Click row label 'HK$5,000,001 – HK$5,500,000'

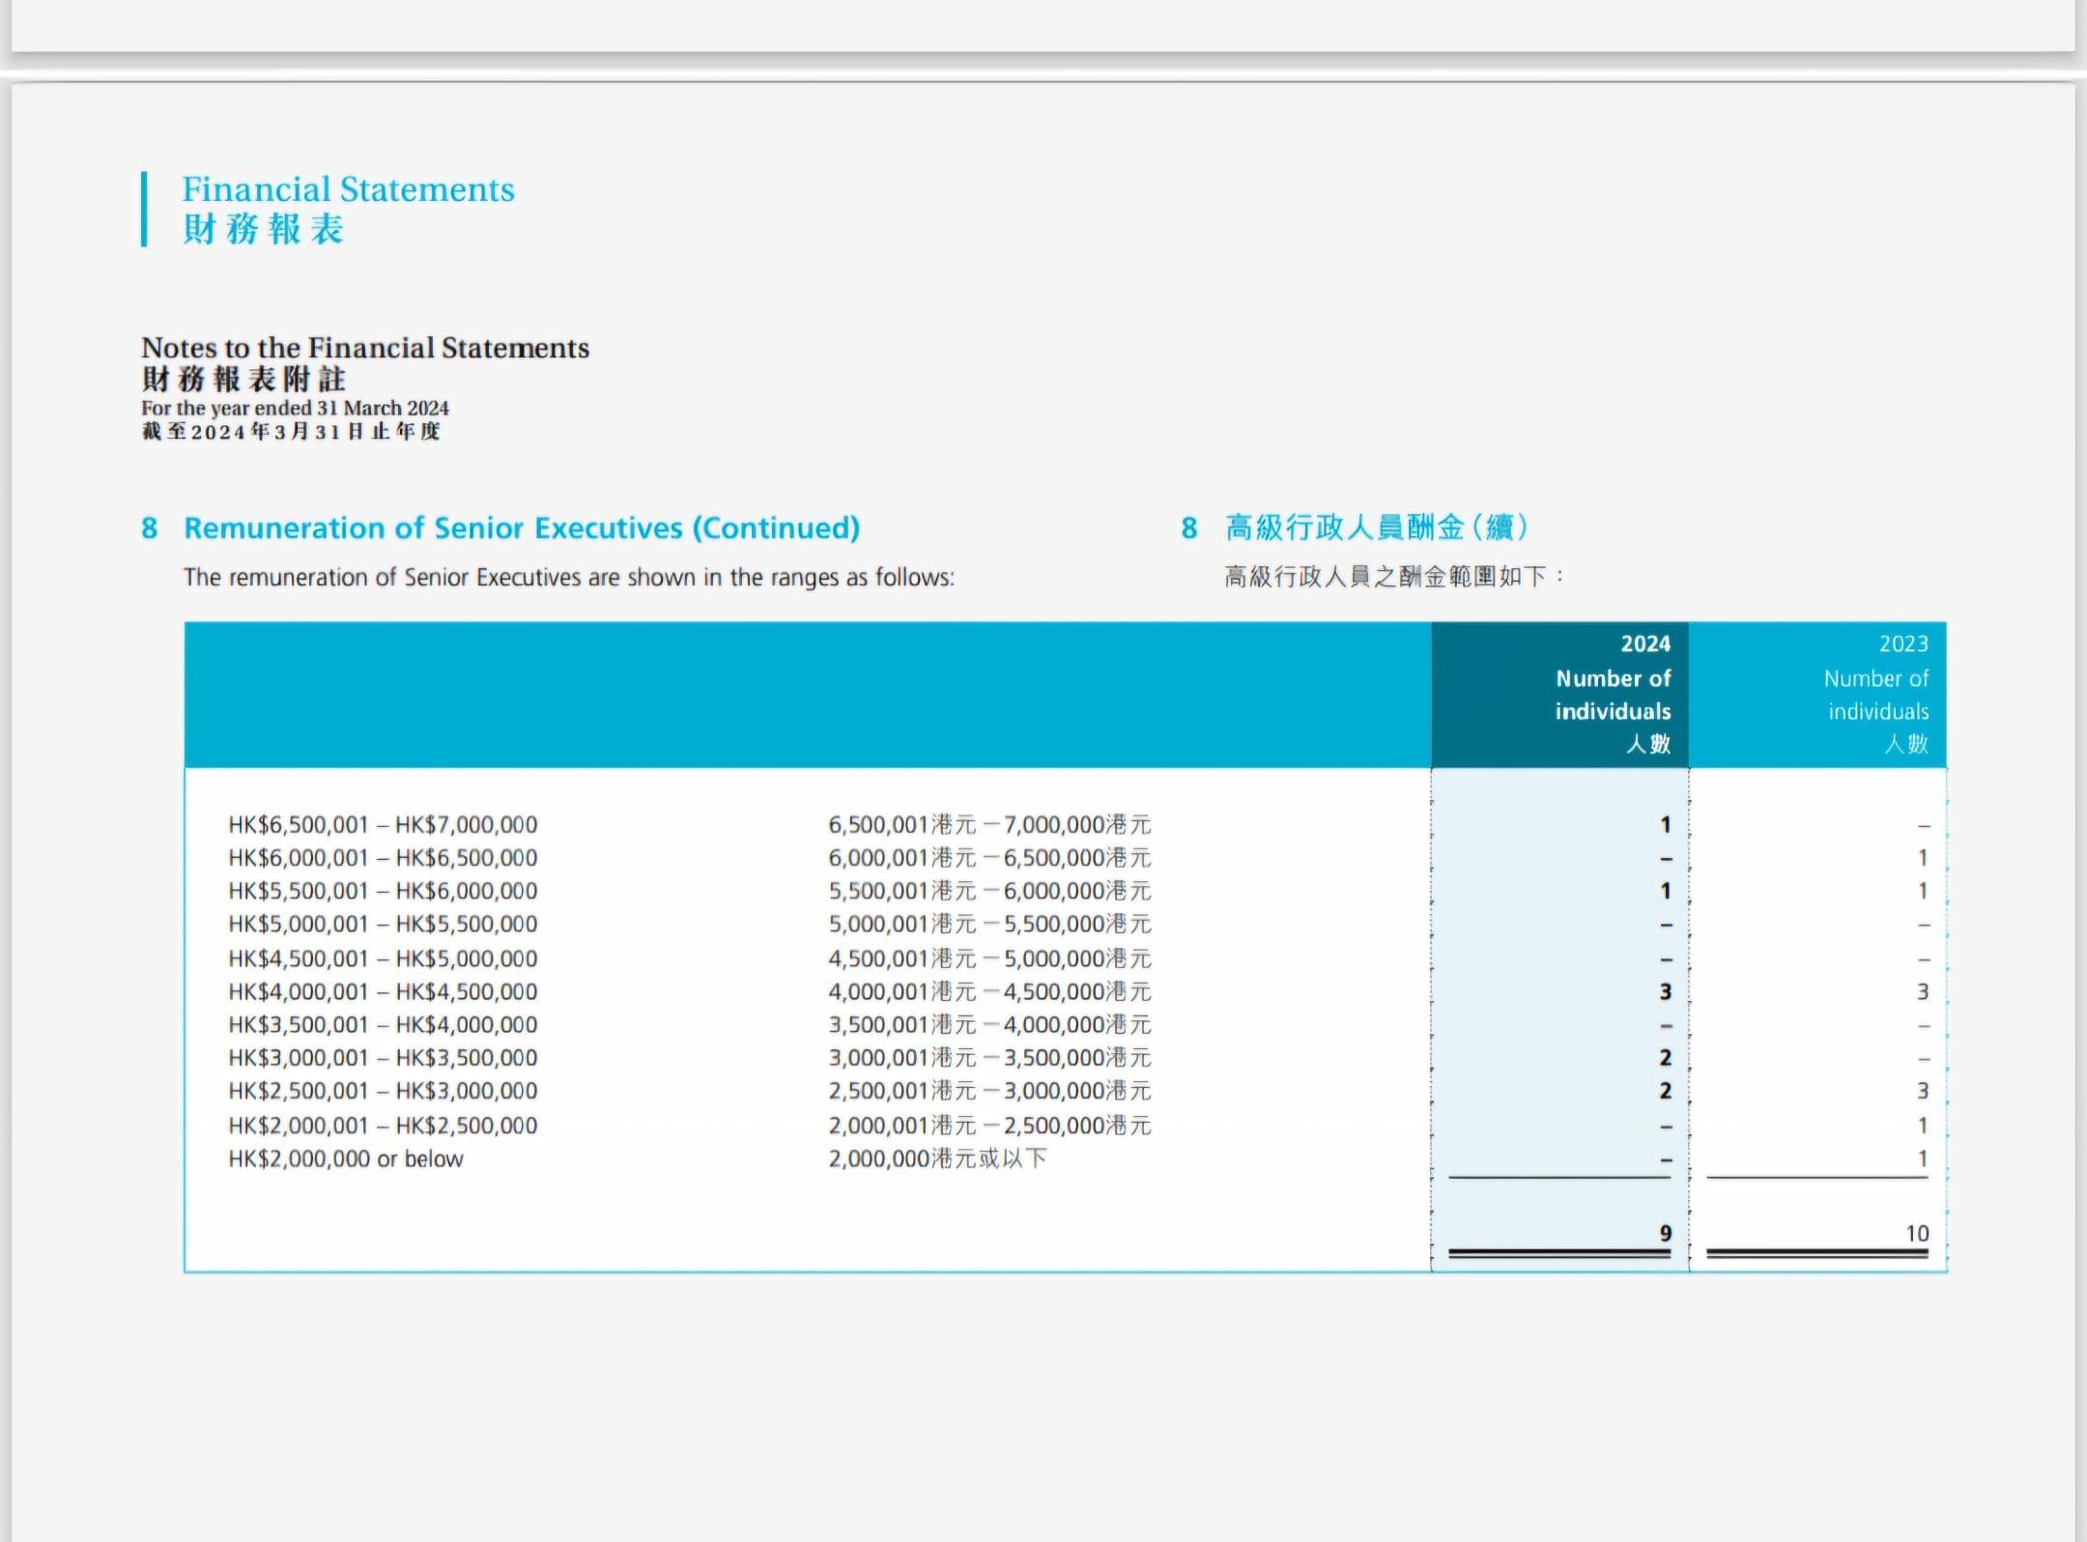click(x=383, y=925)
